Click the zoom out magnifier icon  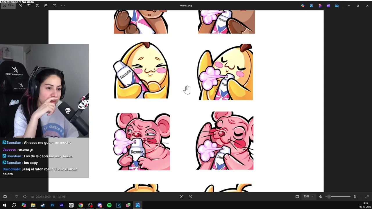point(321,197)
